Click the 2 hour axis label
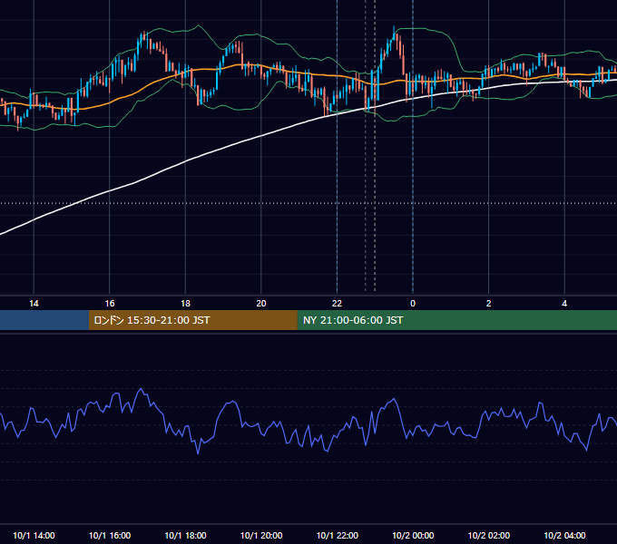The image size is (617, 544). 489,304
